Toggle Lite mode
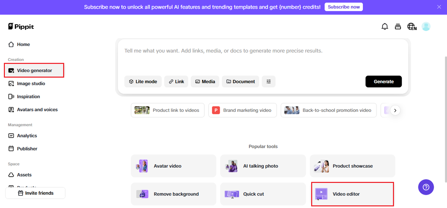This screenshot has height=208, width=447. (x=143, y=82)
